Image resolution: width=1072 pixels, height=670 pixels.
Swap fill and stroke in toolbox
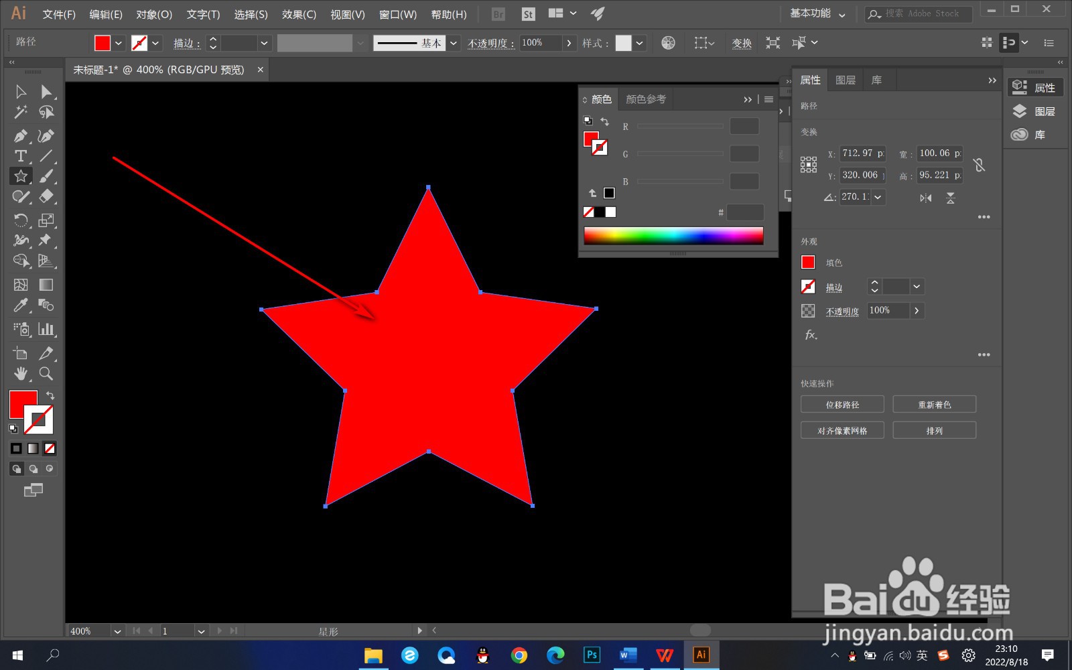pos(50,395)
